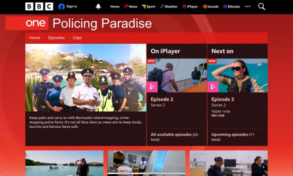Open the Sign in account icon
The image size is (293, 176).
[61, 7]
